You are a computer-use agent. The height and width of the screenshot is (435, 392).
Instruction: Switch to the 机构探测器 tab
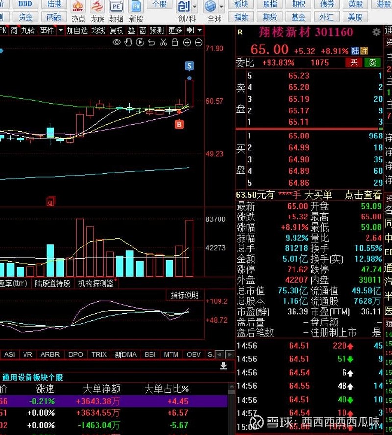(96, 283)
